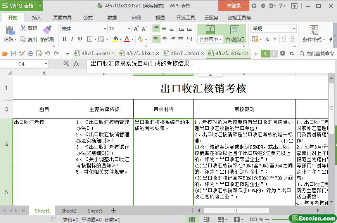Click the yellow fill color swatch
Viewport: 337px width, 223px height.
pyautogui.click(x=115, y=39)
